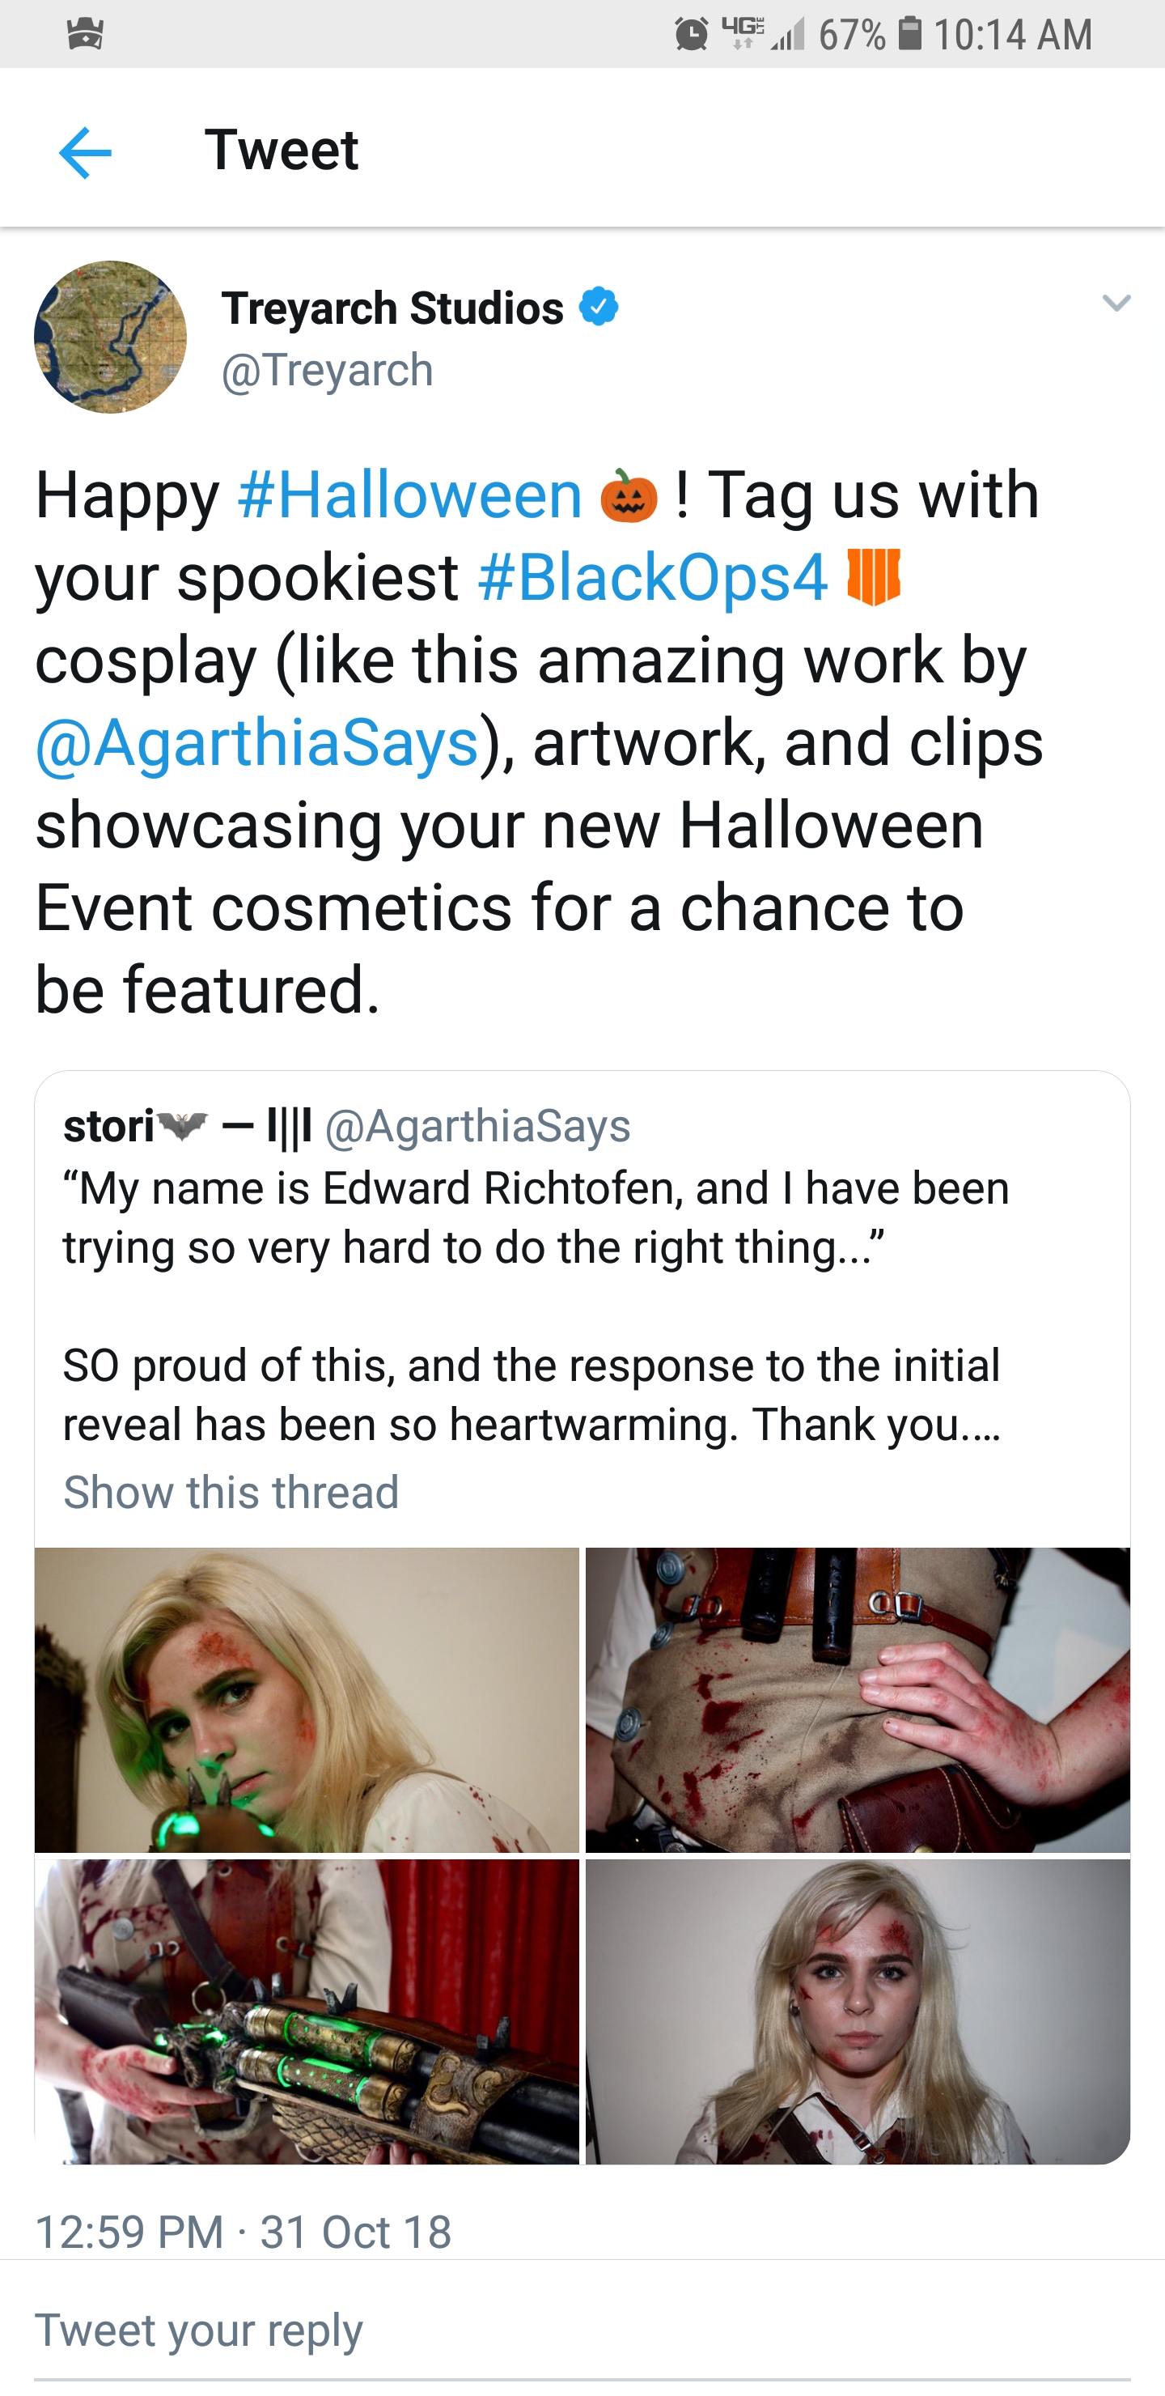Tap Show this thread

pos(231,1492)
